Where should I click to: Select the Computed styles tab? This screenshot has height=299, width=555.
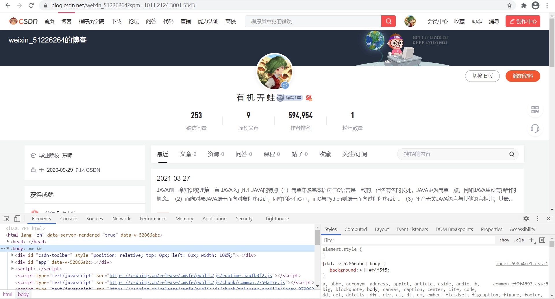pyautogui.click(x=356, y=229)
